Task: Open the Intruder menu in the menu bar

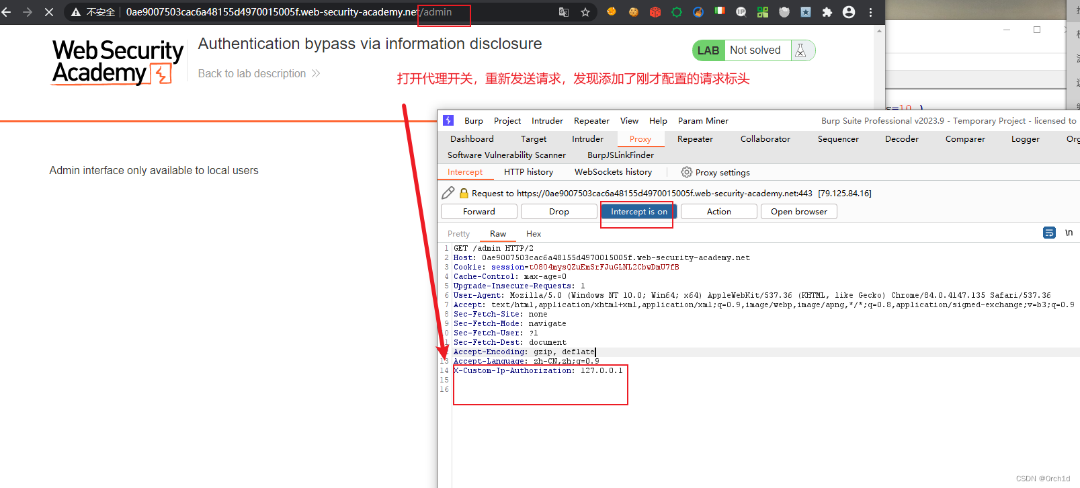Action: (x=548, y=121)
